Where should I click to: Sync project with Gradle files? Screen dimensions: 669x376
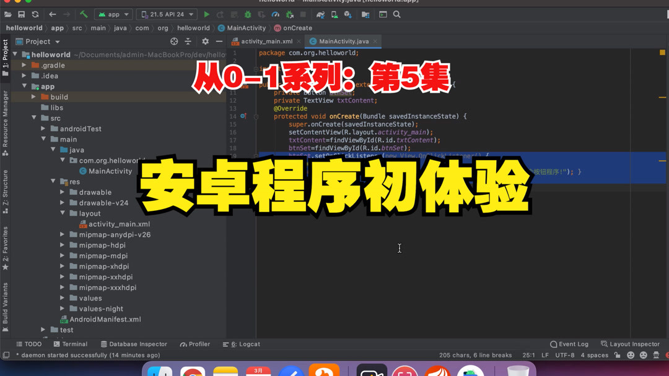[x=321, y=14]
